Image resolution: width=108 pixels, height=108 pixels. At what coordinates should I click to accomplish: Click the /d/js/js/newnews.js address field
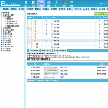tap(52, 71)
